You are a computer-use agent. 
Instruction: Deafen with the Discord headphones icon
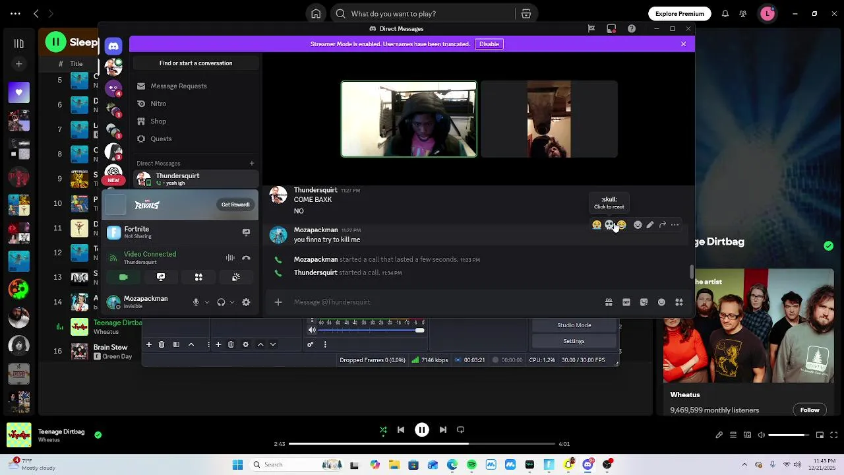click(x=221, y=302)
